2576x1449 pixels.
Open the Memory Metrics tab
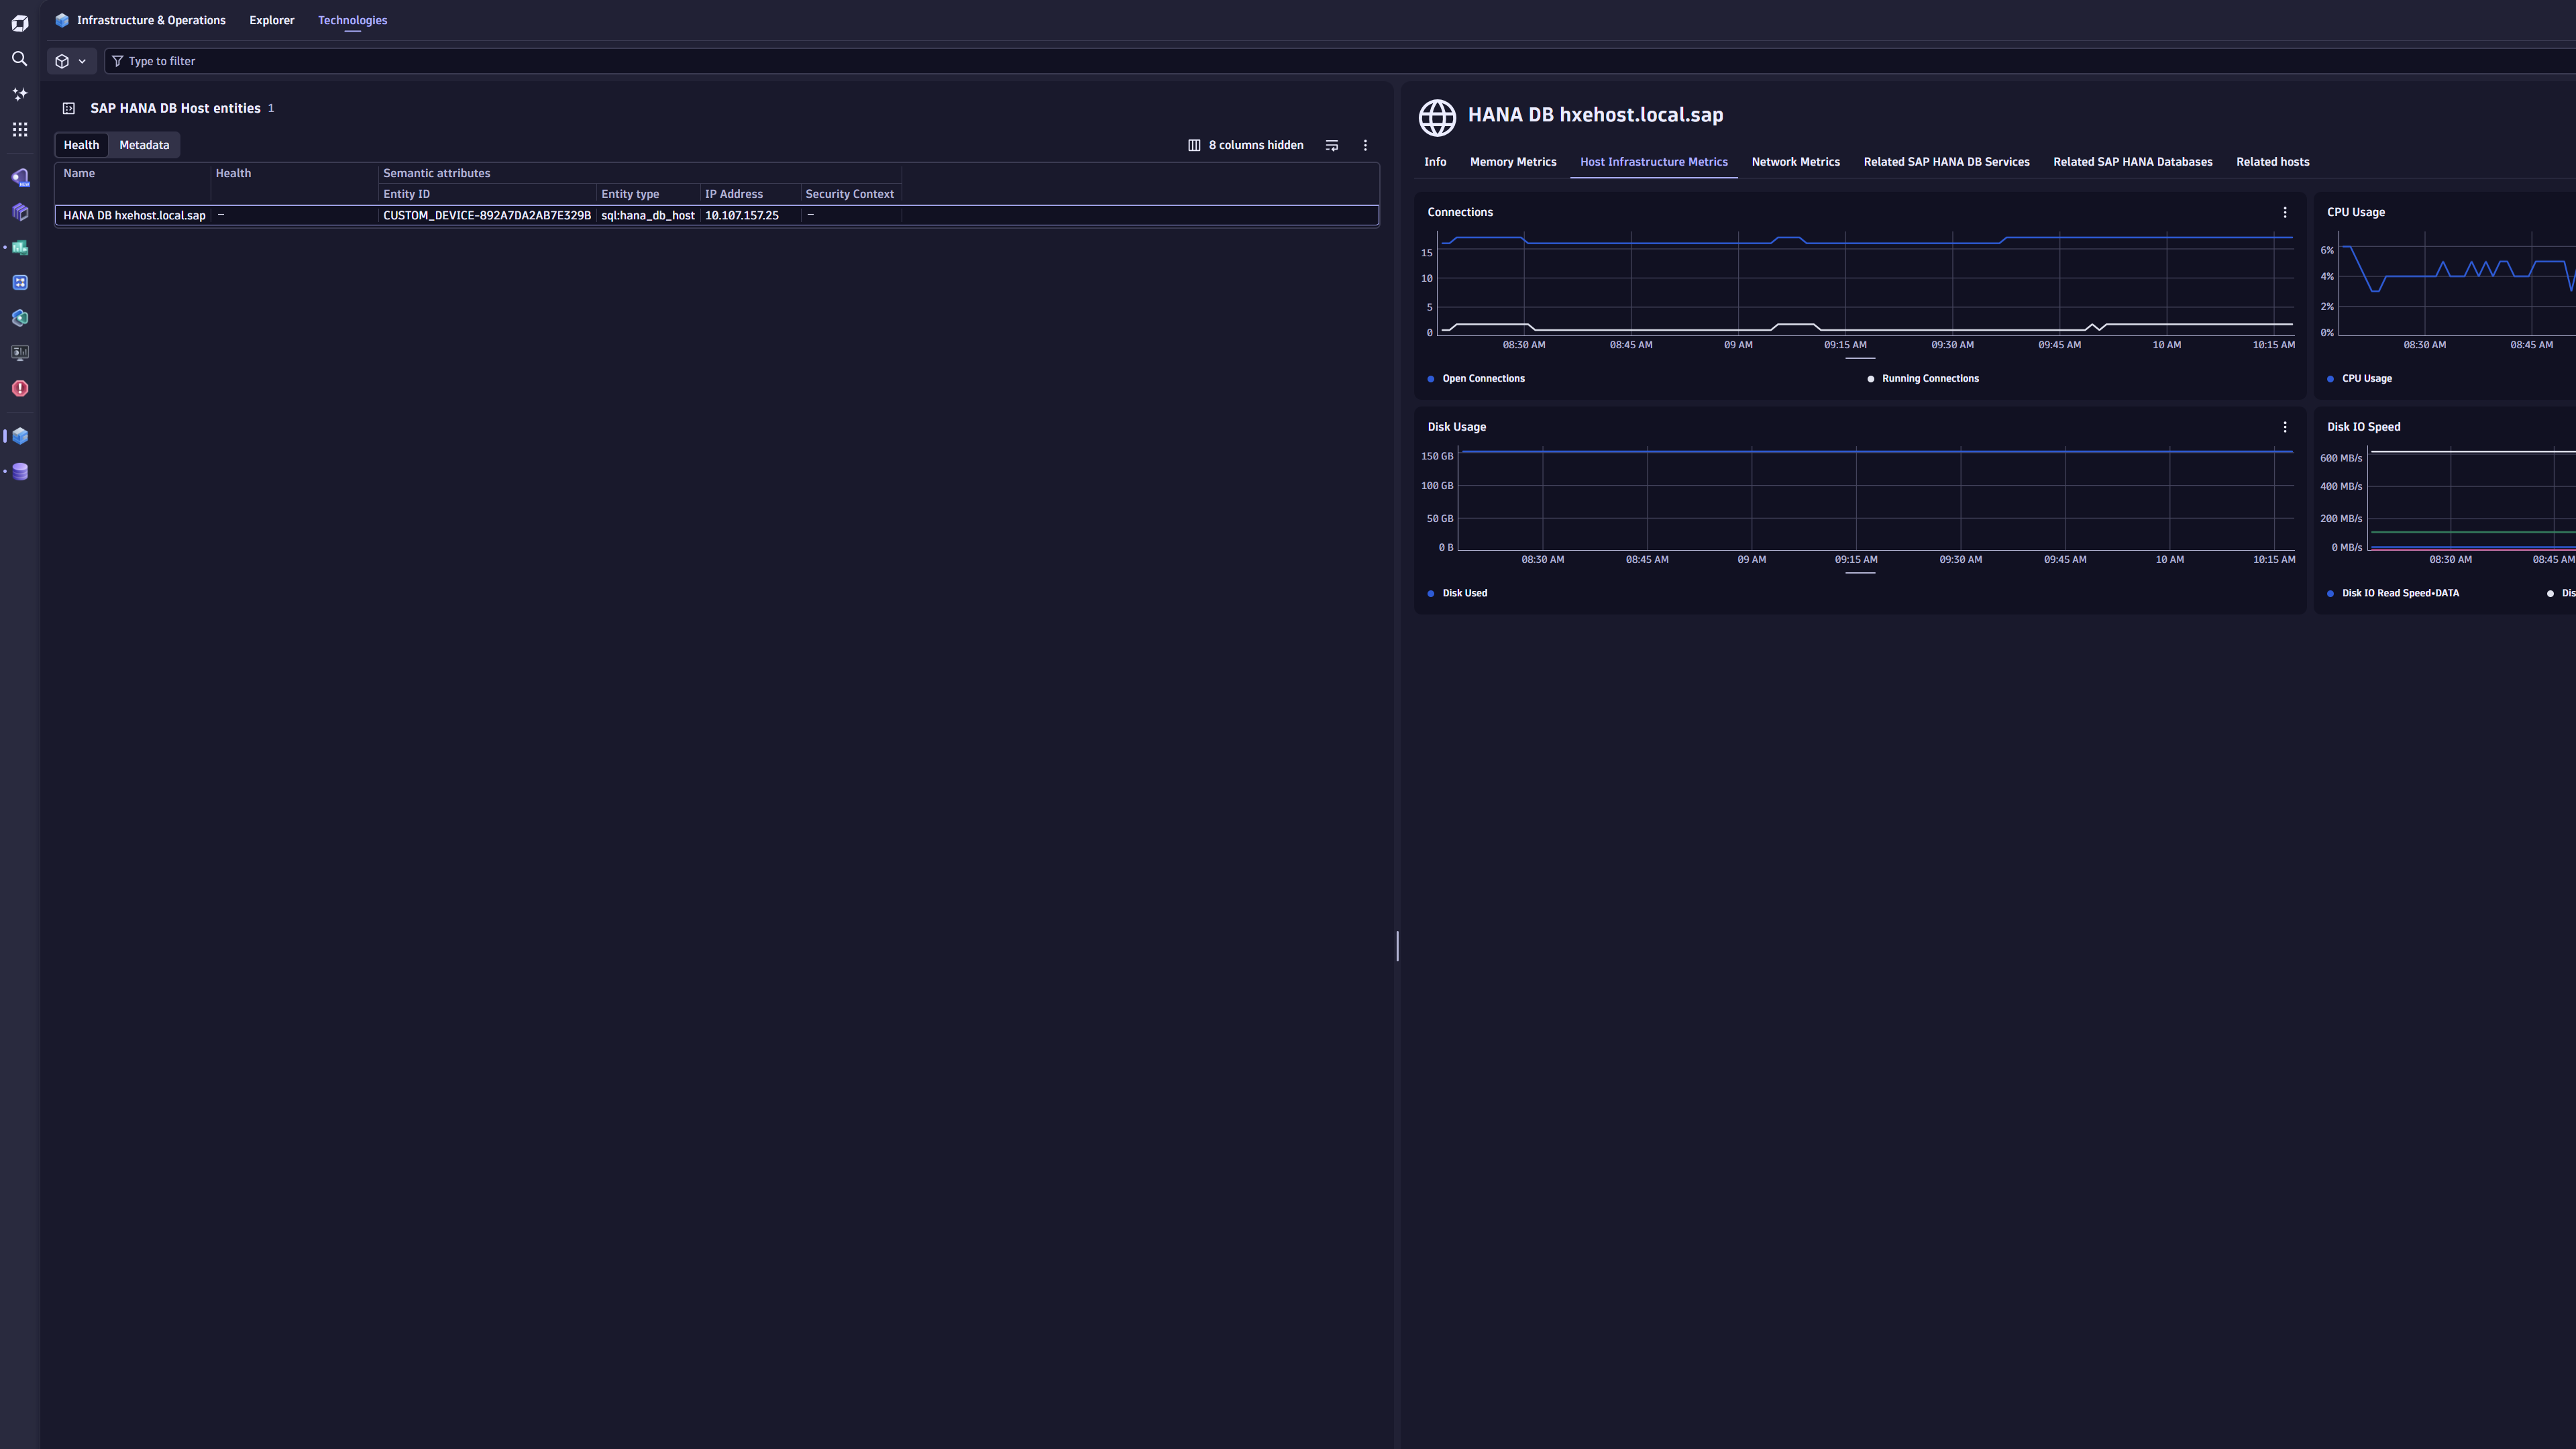[1513, 162]
